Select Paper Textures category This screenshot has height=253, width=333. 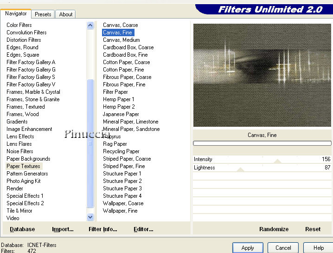pyautogui.click(x=23, y=166)
